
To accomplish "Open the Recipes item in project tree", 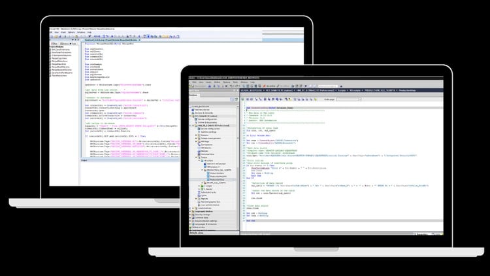I will click(203, 152).
